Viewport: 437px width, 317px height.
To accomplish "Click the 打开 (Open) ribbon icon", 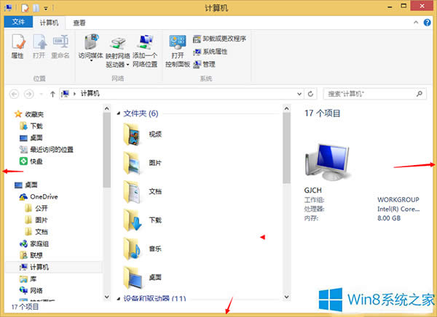I will click(39, 47).
